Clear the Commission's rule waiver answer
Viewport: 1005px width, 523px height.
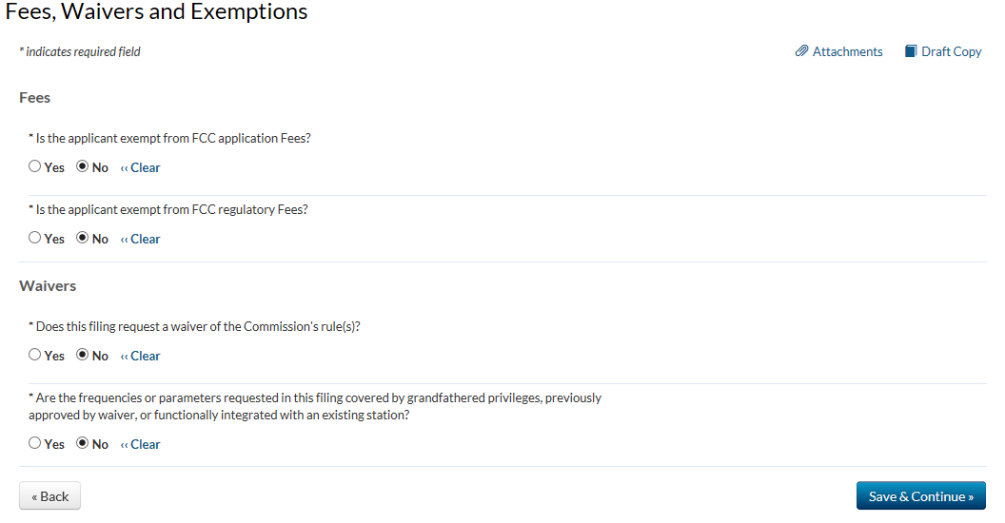click(x=141, y=356)
